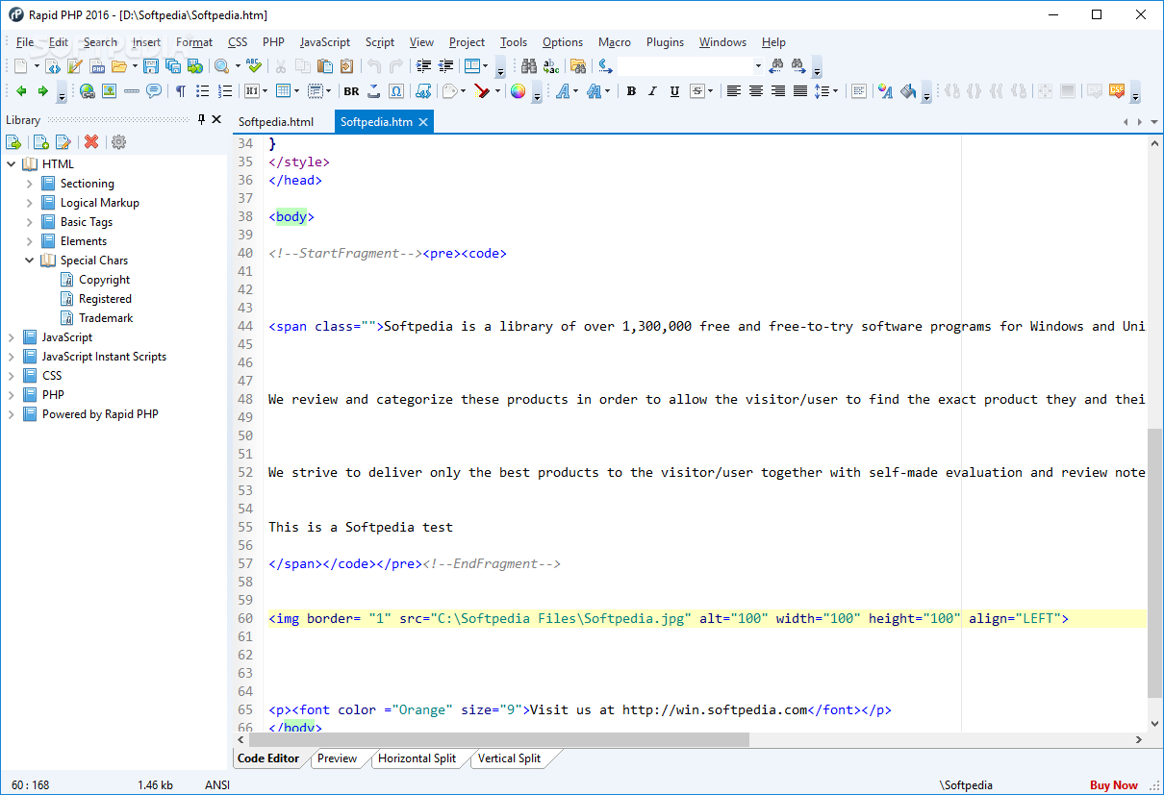Select the Trademark library item
Image resolution: width=1164 pixels, height=795 pixels.
tap(106, 318)
